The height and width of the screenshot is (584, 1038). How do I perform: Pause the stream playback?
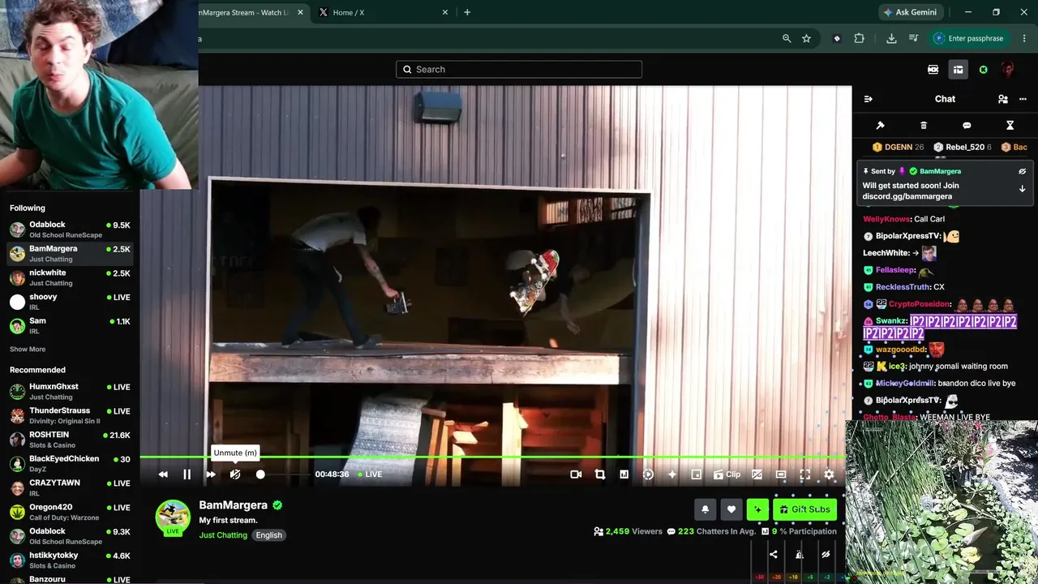[x=187, y=474]
